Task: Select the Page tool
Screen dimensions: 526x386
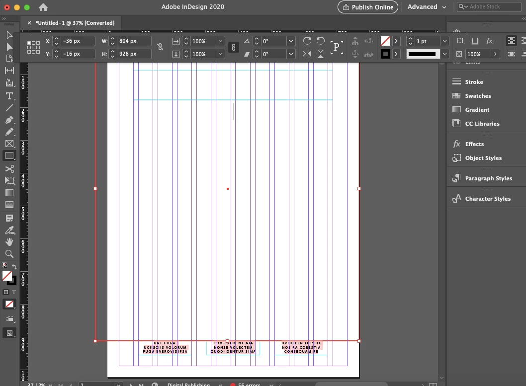Action: (9, 59)
